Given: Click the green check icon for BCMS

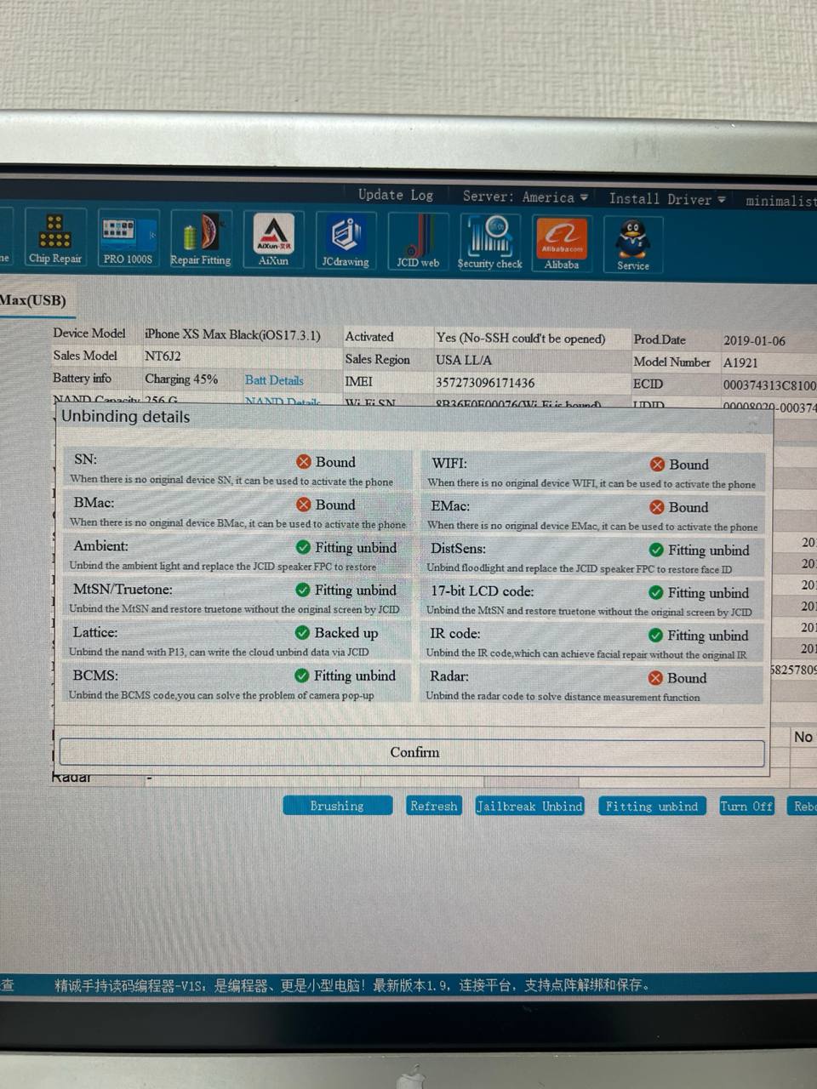Looking at the screenshot, I should click(301, 676).
